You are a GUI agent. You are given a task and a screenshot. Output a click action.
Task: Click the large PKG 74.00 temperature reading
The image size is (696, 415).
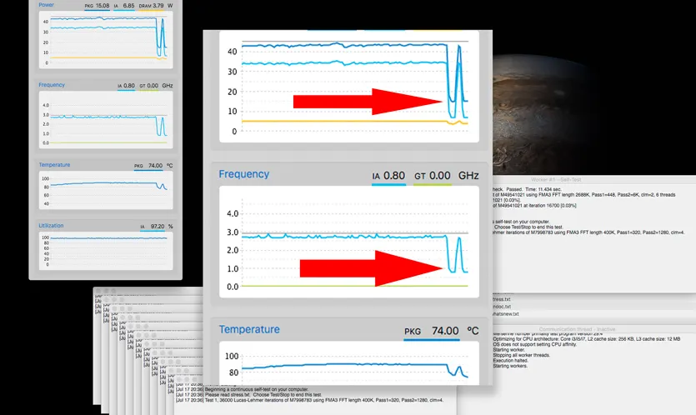pyautogui.click(x=432, y=331)
